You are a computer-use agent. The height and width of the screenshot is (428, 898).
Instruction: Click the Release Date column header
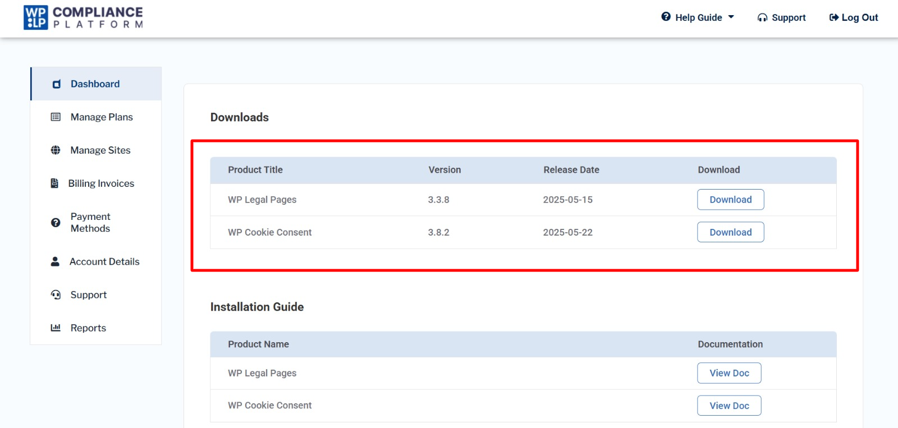[x=571, y=170]
